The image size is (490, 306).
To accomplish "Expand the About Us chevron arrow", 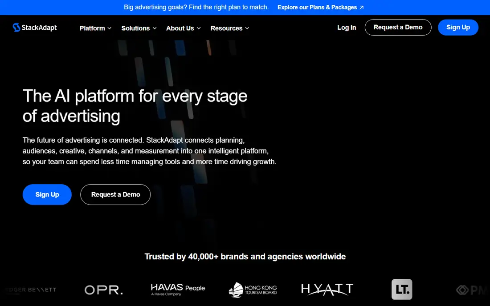I will tap(199, 28).
